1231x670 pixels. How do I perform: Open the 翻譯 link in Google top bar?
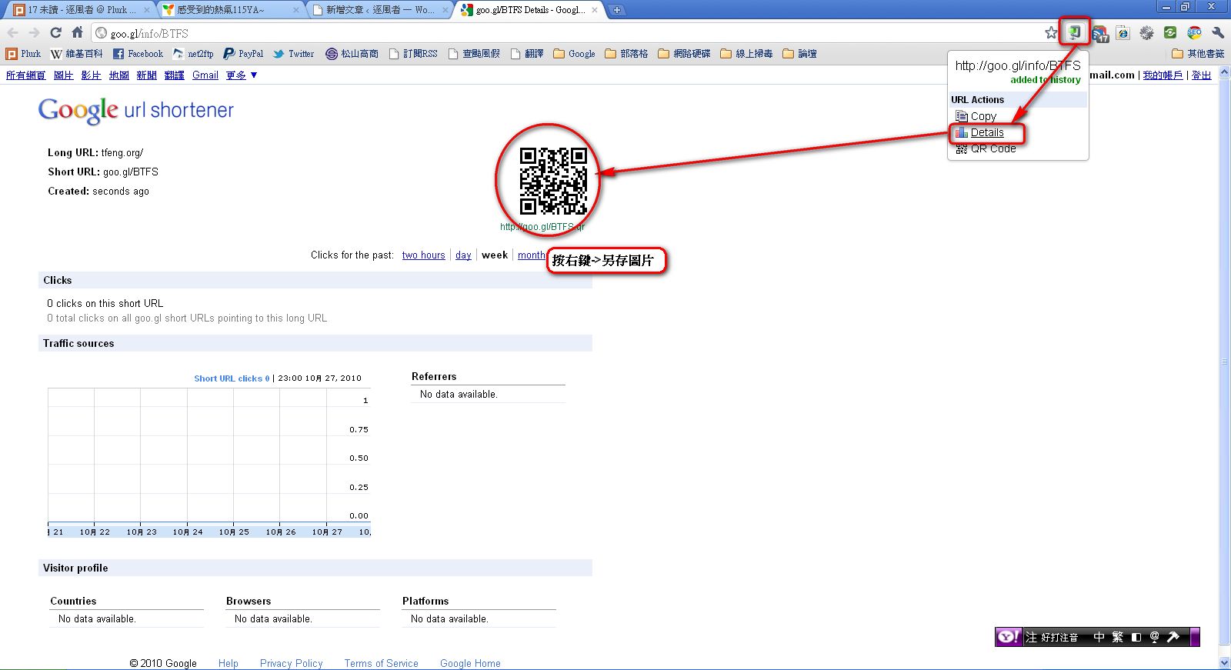[x=174, y=75]
